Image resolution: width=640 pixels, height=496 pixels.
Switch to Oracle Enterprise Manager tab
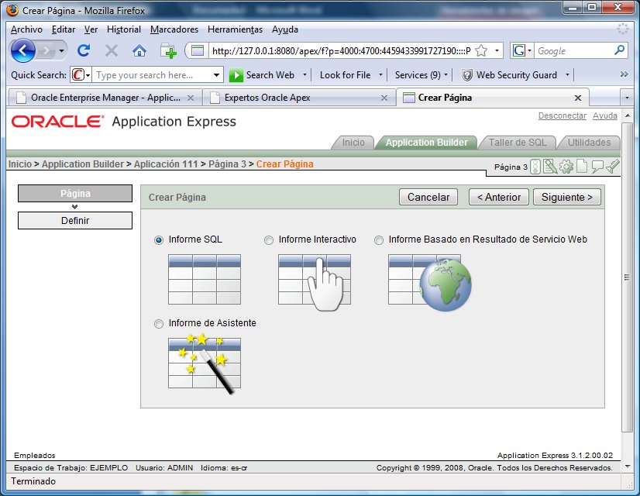point(105,98)
